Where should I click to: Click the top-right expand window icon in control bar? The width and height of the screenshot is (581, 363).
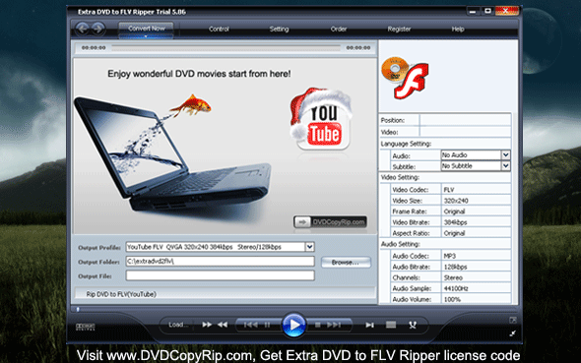click(x=512, y=320)
